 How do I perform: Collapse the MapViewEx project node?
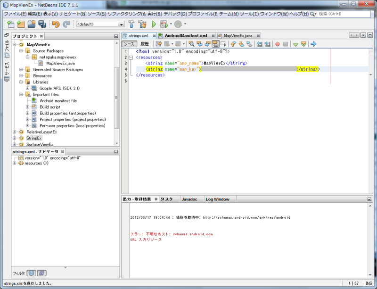(x=15, y=44)
